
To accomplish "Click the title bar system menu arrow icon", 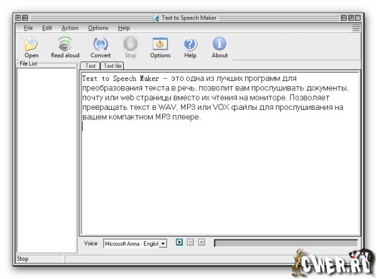I will (x=18, y=18).
